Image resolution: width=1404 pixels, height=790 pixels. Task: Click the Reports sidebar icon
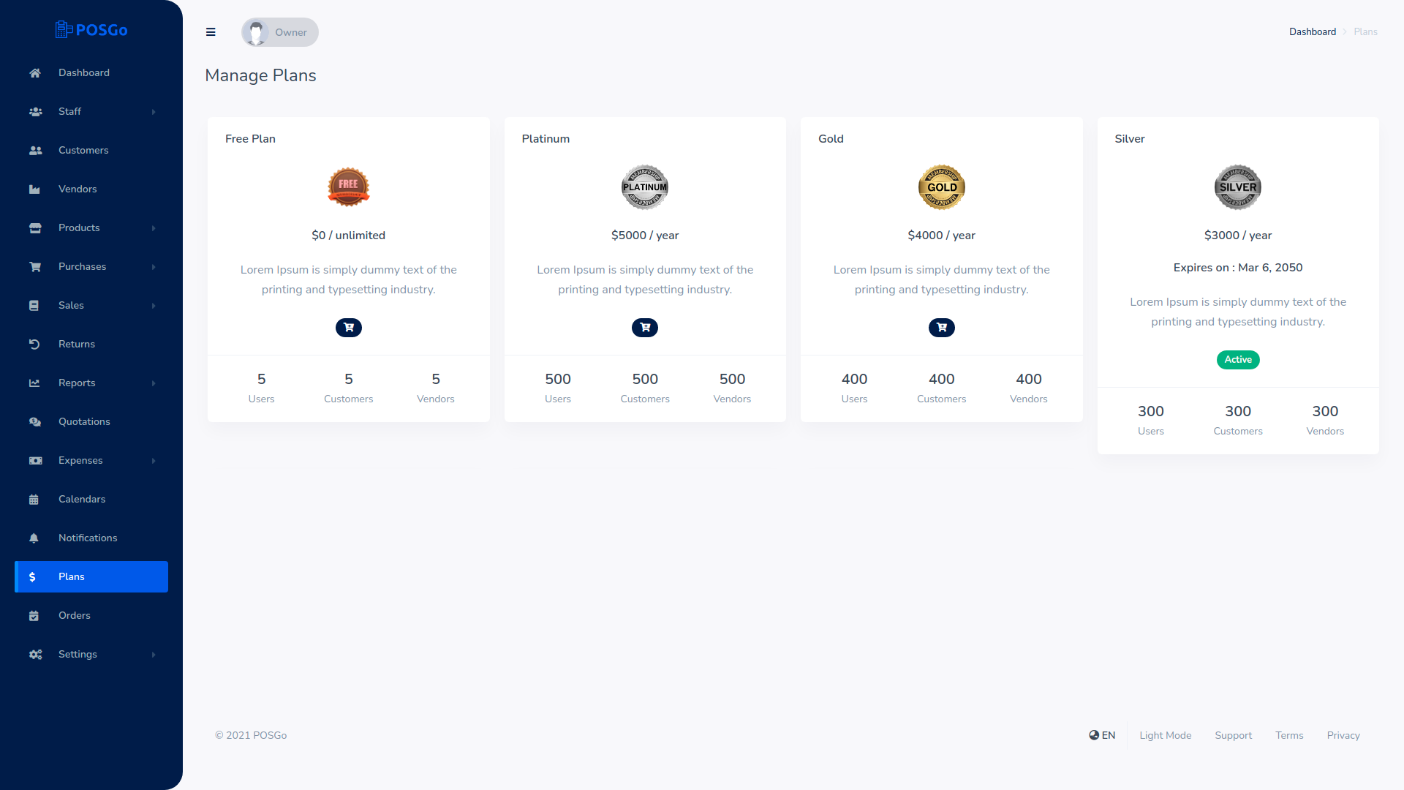(x=34, y=383)
